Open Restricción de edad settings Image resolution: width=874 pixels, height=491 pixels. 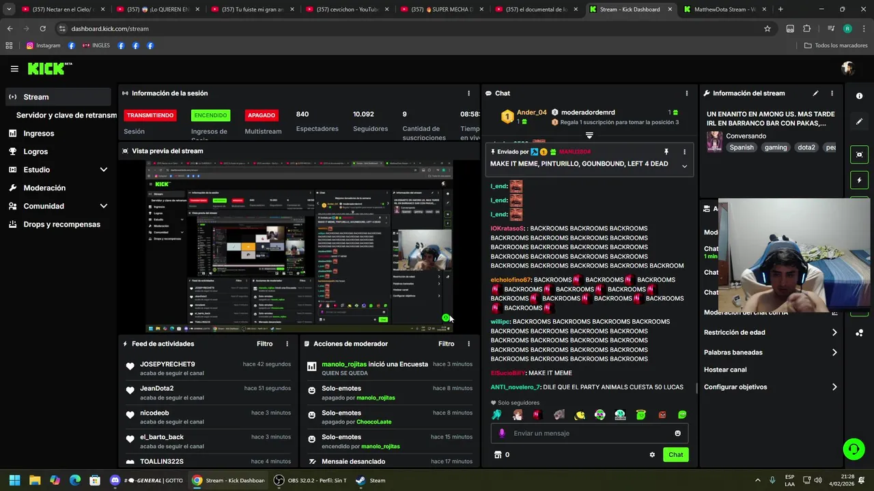tap(771, 333)
